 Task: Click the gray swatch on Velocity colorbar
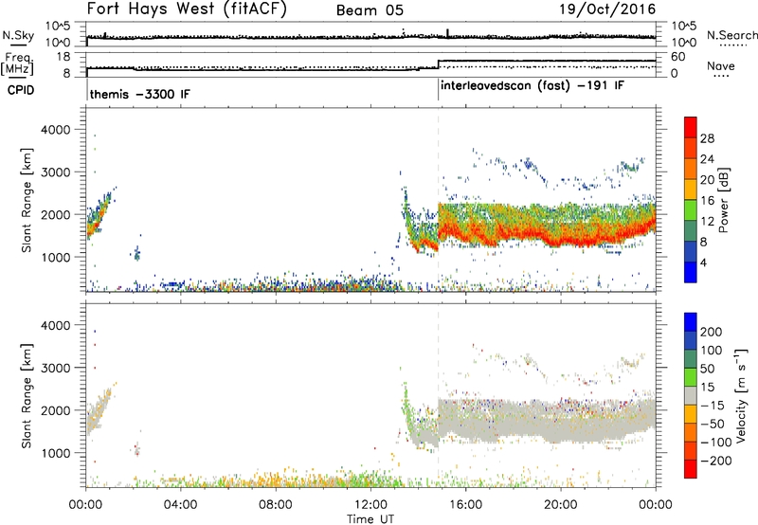(x=691, y=395)
